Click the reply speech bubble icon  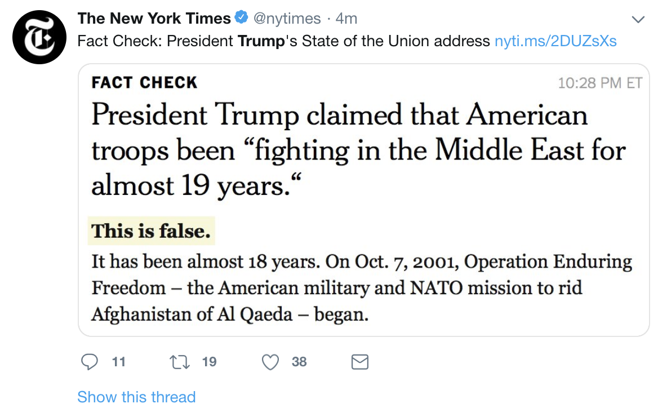pos(90,362)
